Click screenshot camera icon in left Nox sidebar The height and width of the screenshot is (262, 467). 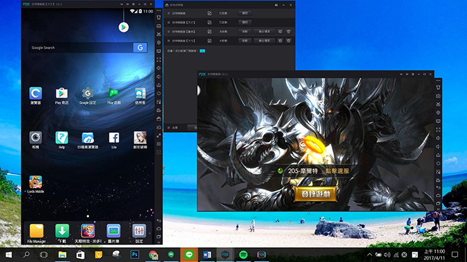tap(159, 26)
